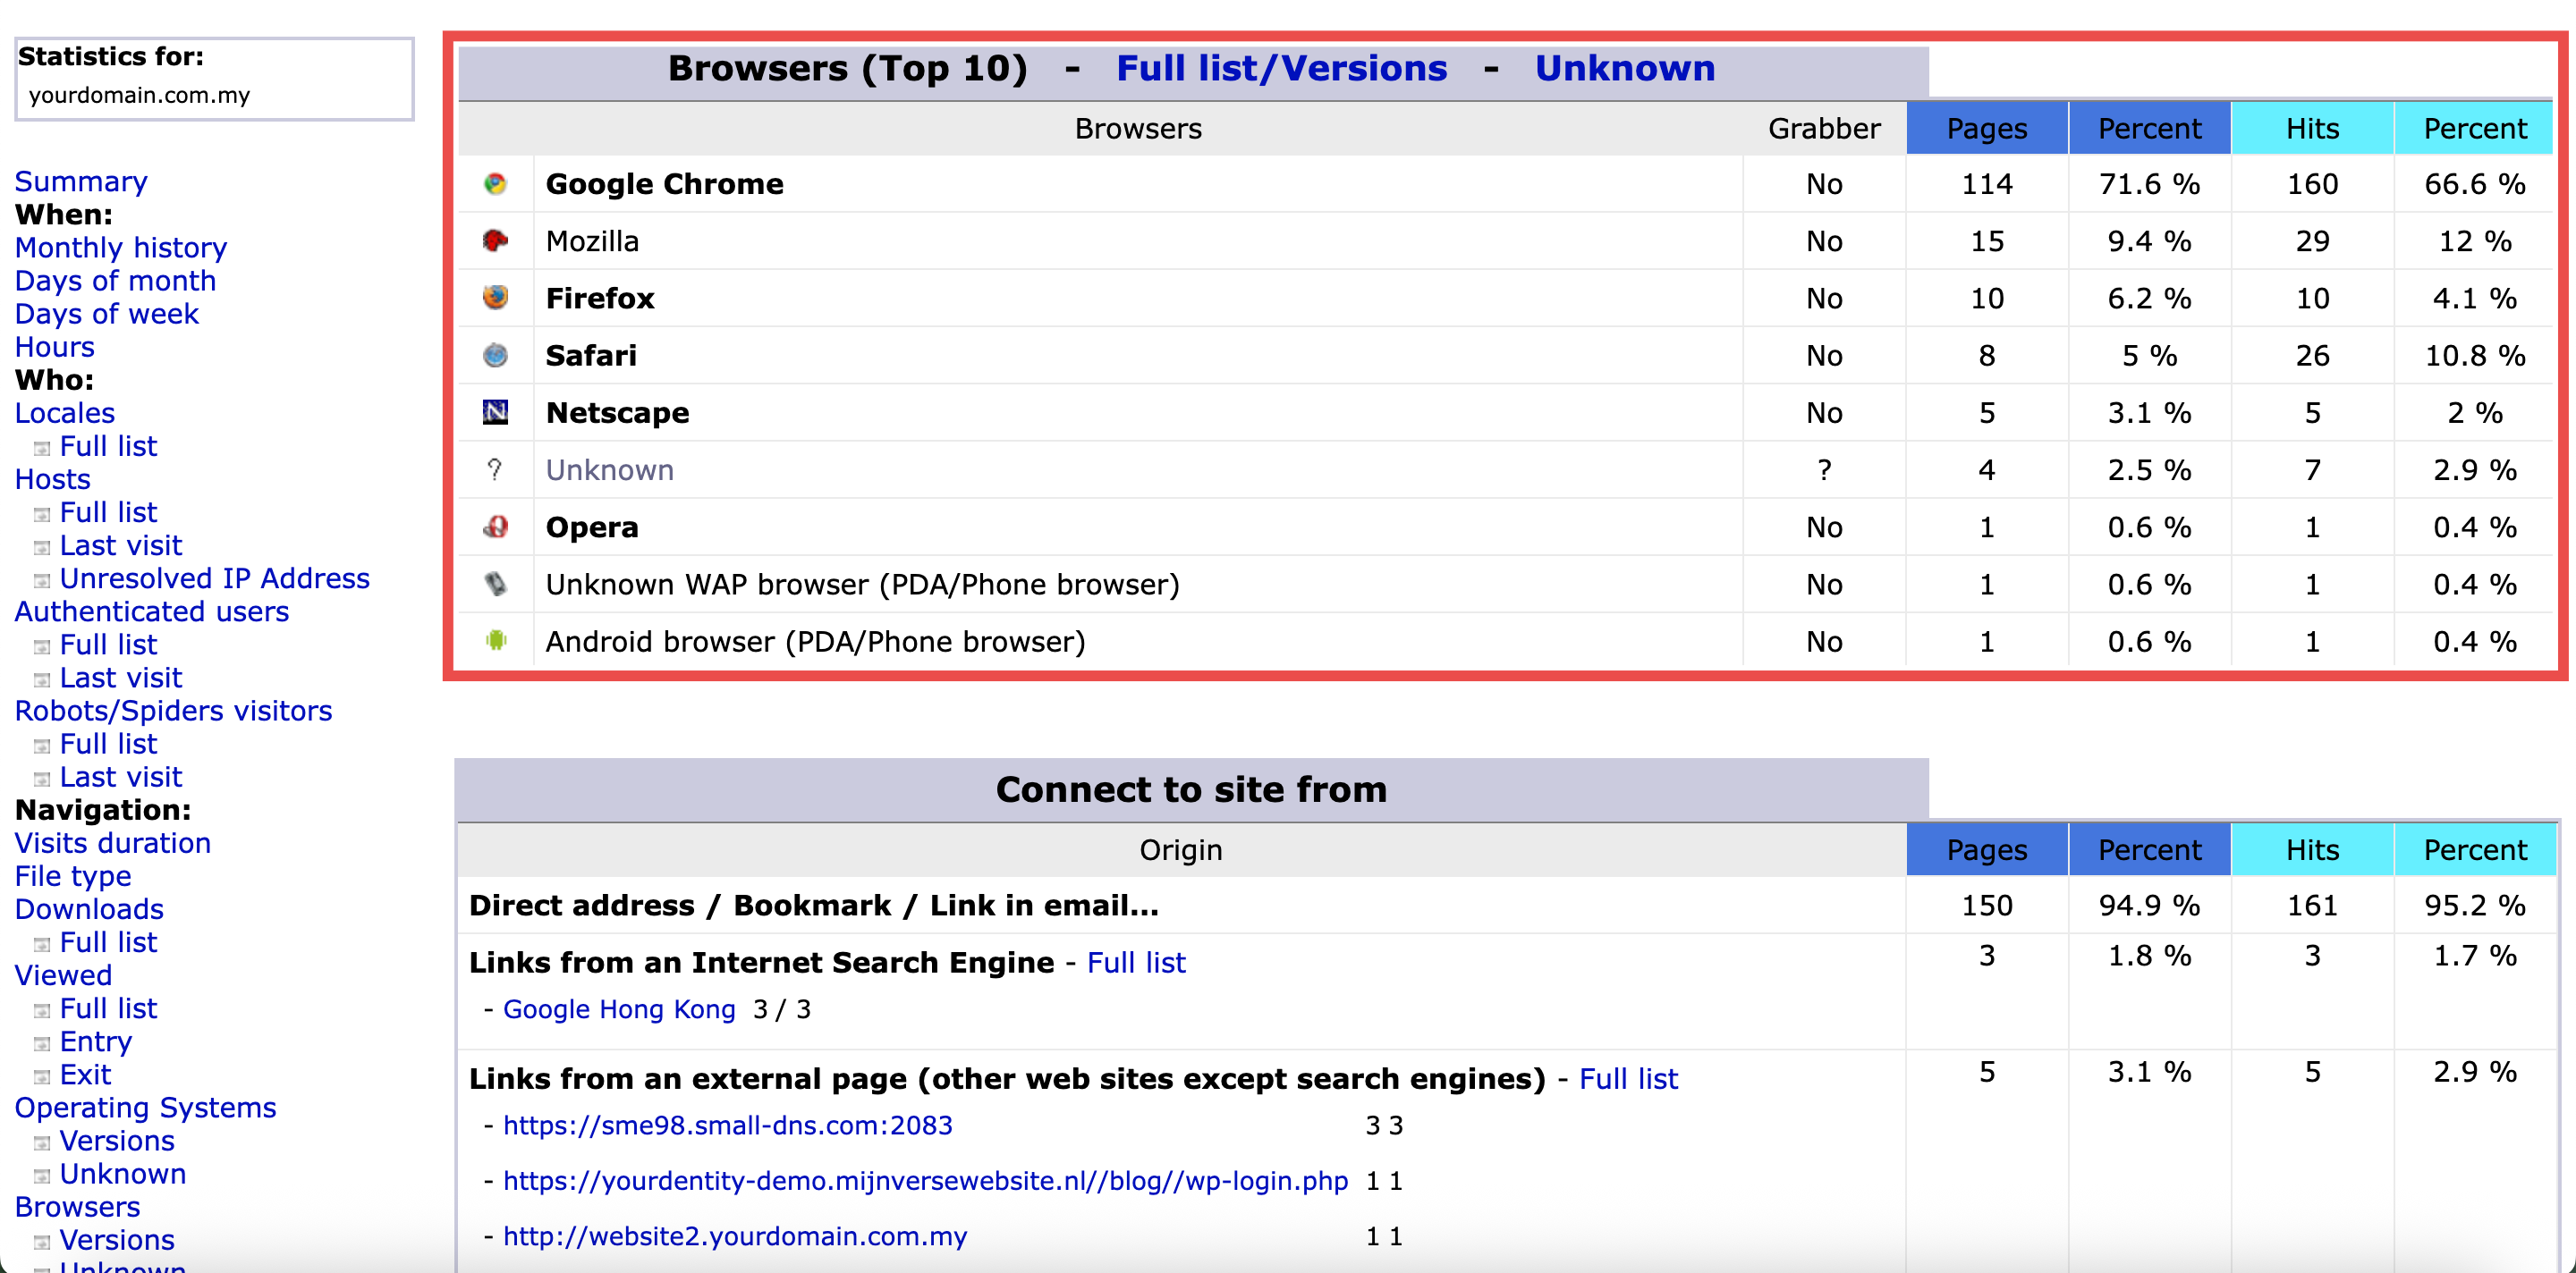Open Unknown link in Browsers header

pyautogui.click(x=1624, y=68)
